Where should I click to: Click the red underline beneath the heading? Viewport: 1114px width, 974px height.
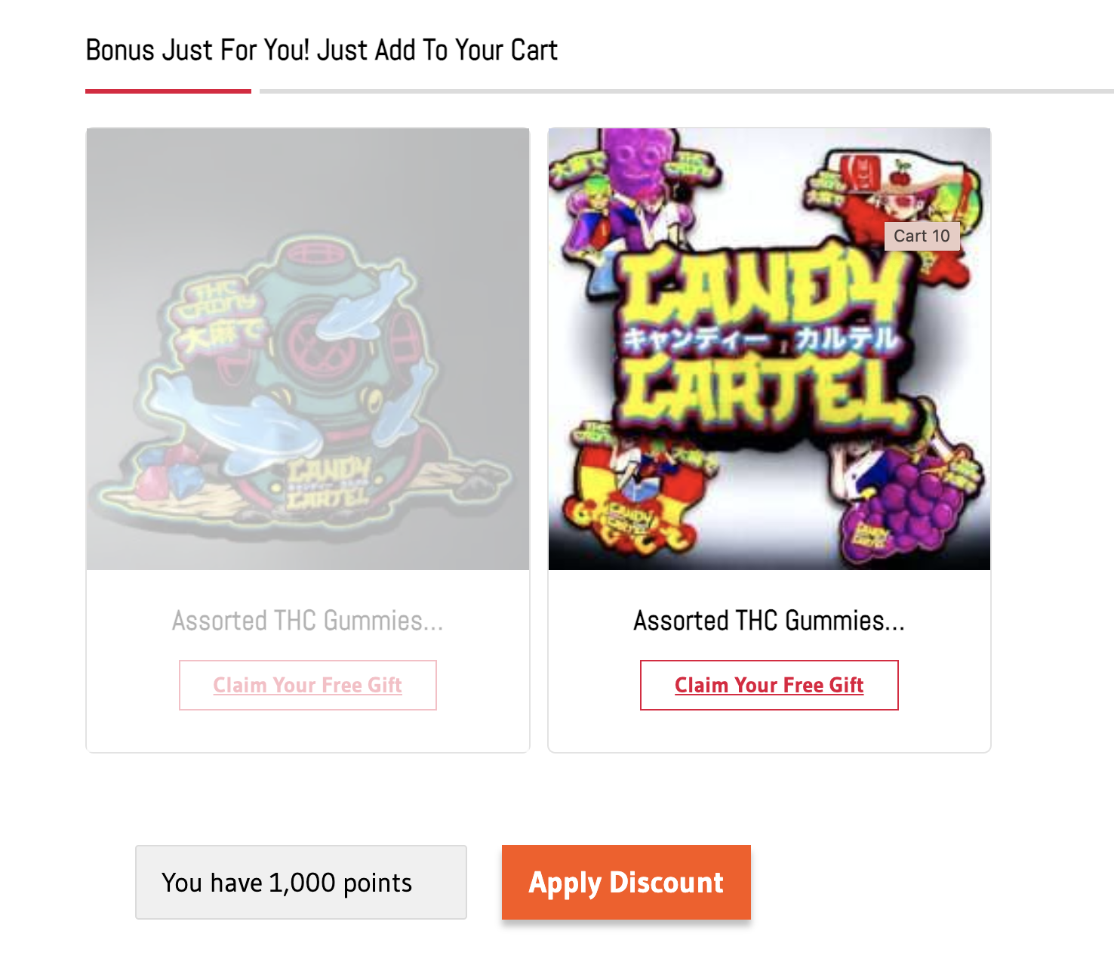(x=168, y=91)
